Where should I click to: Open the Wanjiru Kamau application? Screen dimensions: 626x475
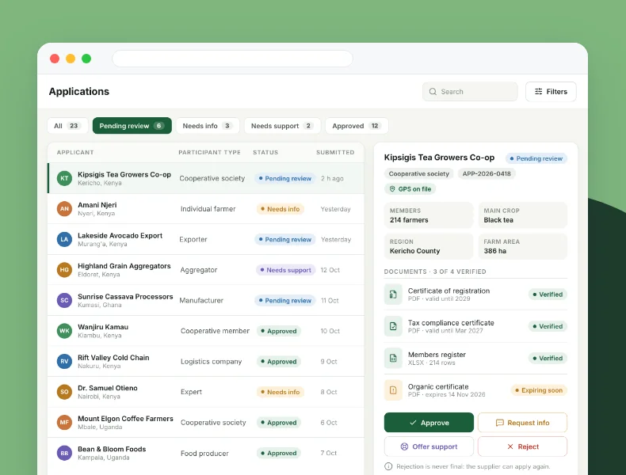coord(205,331)
